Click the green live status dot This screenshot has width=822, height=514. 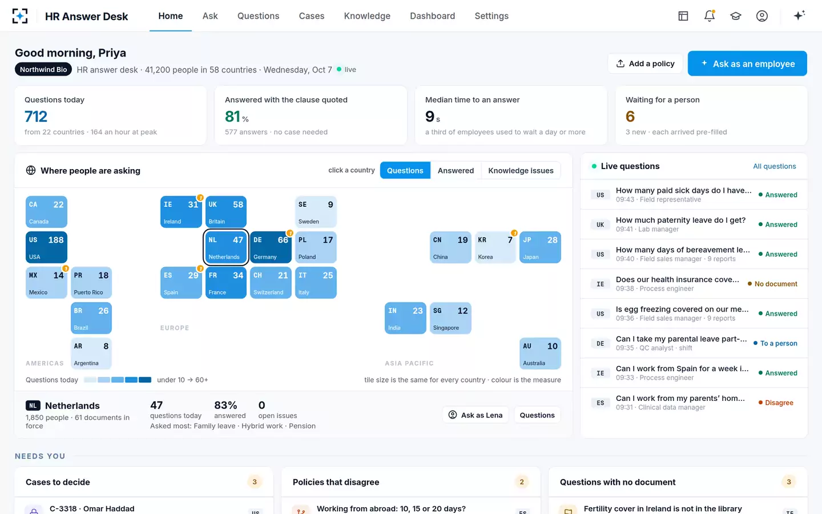[339, 69]
